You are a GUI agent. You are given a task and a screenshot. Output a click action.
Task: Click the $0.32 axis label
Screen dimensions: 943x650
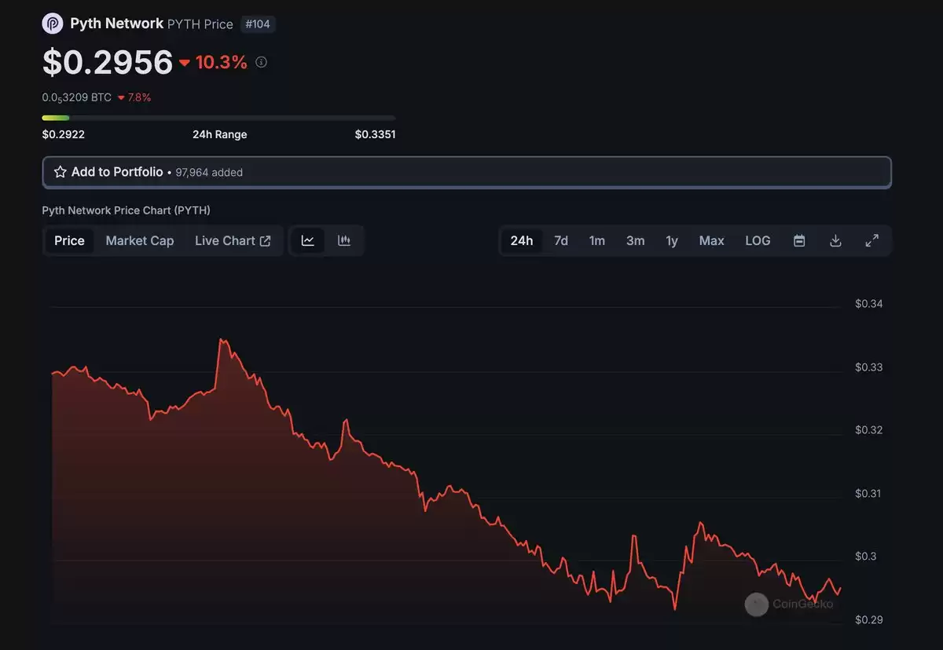pos(869,430)
